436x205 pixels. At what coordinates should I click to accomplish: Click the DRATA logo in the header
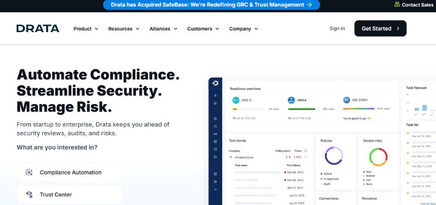(38, 29)
